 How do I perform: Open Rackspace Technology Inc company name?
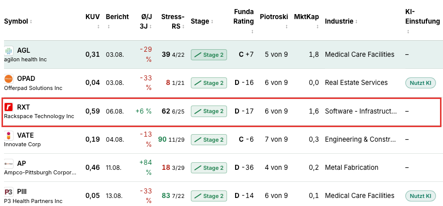39,116
